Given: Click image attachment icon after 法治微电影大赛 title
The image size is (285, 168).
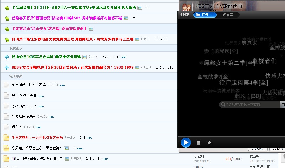Looking at the screenshot, I should pyautogui.click(x=137, y=39).
